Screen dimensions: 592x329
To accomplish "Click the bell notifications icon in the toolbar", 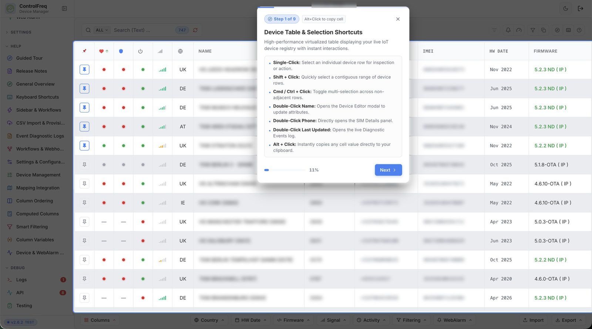I will pos(508,30).
